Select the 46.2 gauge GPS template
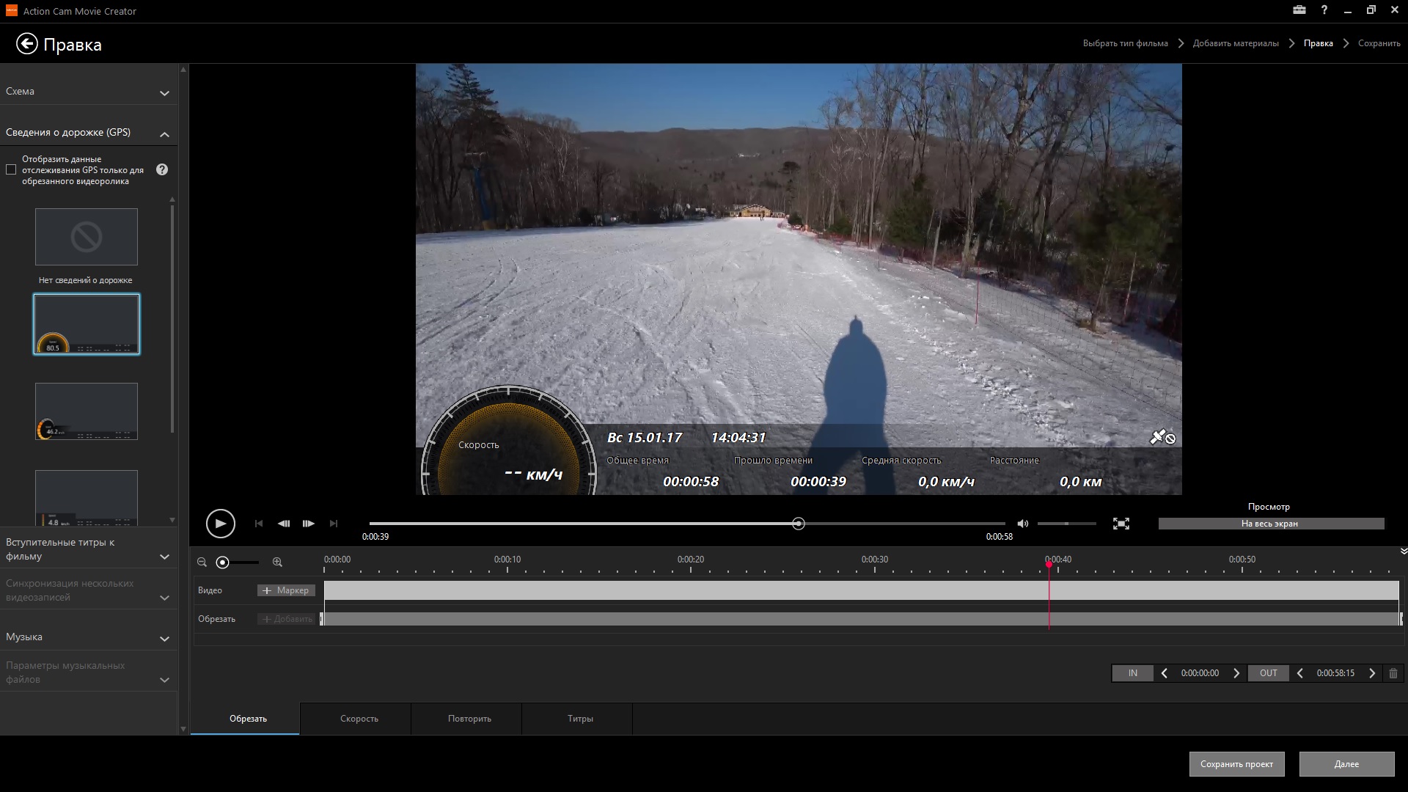 [x=87, y=411]
